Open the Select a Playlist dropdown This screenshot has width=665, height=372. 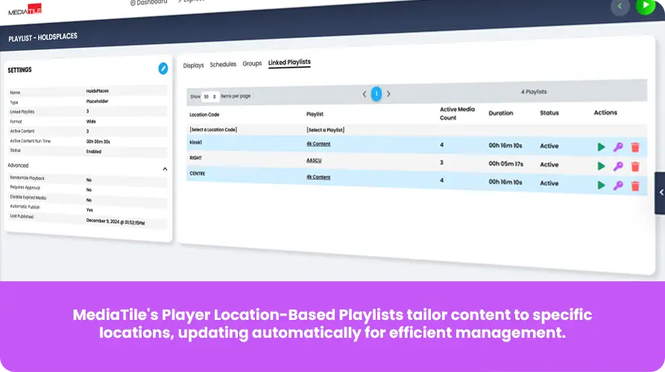(325, 130)
